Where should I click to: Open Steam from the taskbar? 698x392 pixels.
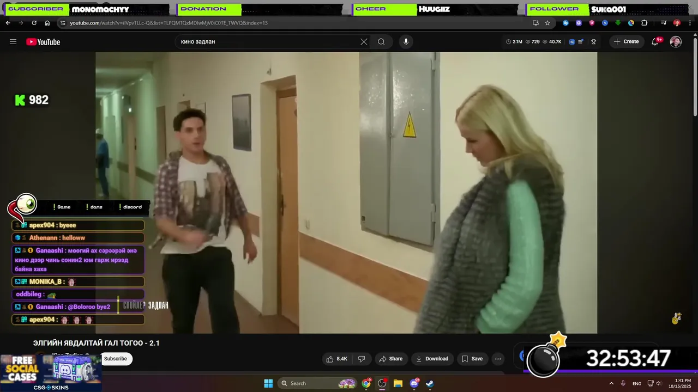[430, 383]
